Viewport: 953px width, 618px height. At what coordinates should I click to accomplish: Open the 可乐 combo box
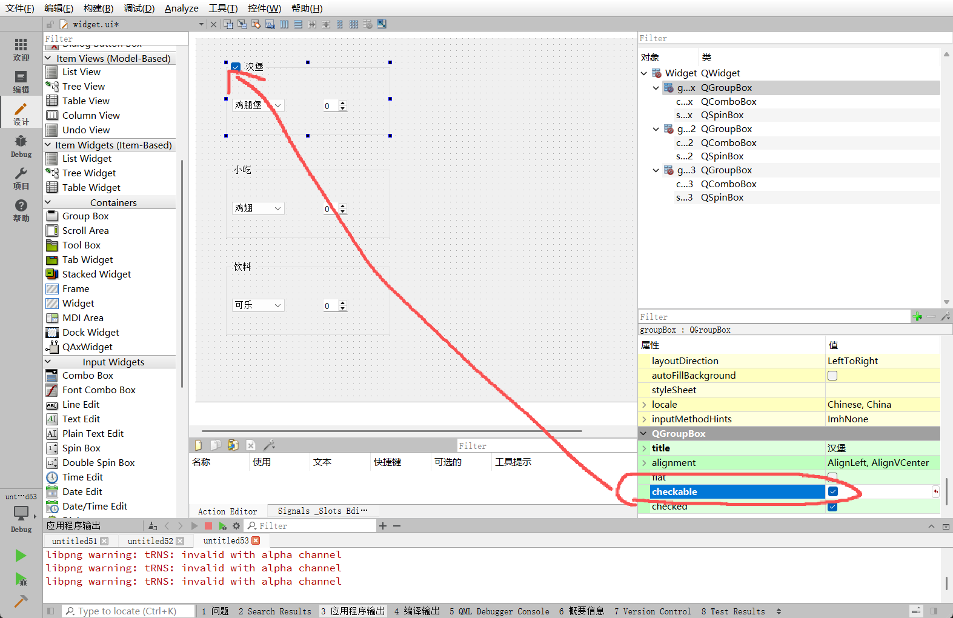(x=258, y=305)
